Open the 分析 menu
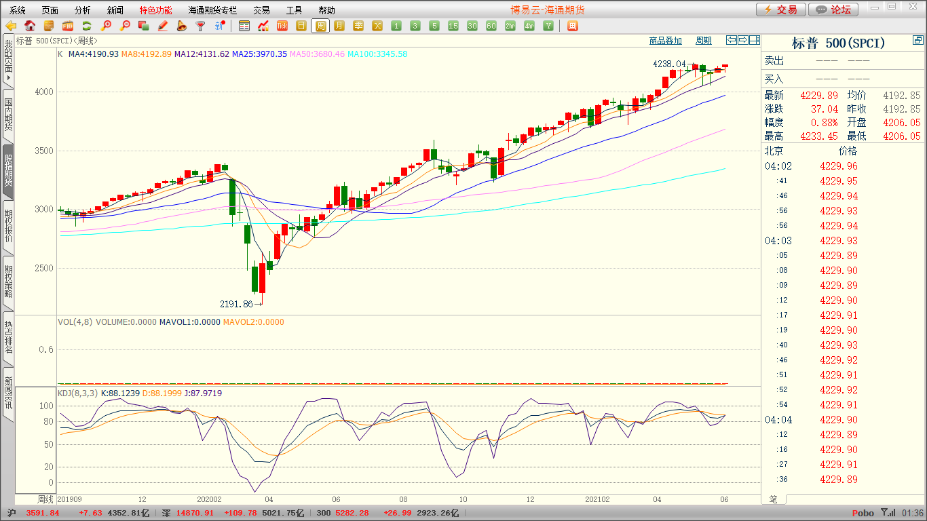 click(83, 10)
